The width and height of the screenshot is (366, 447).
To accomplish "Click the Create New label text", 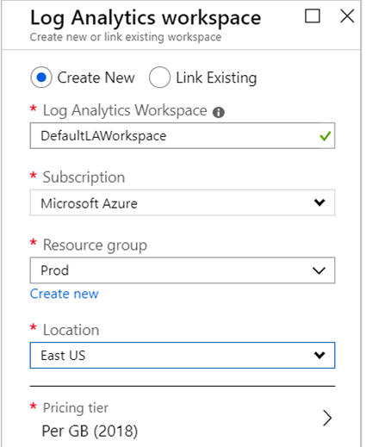I will pyautogui.click(x=96, y=78).
